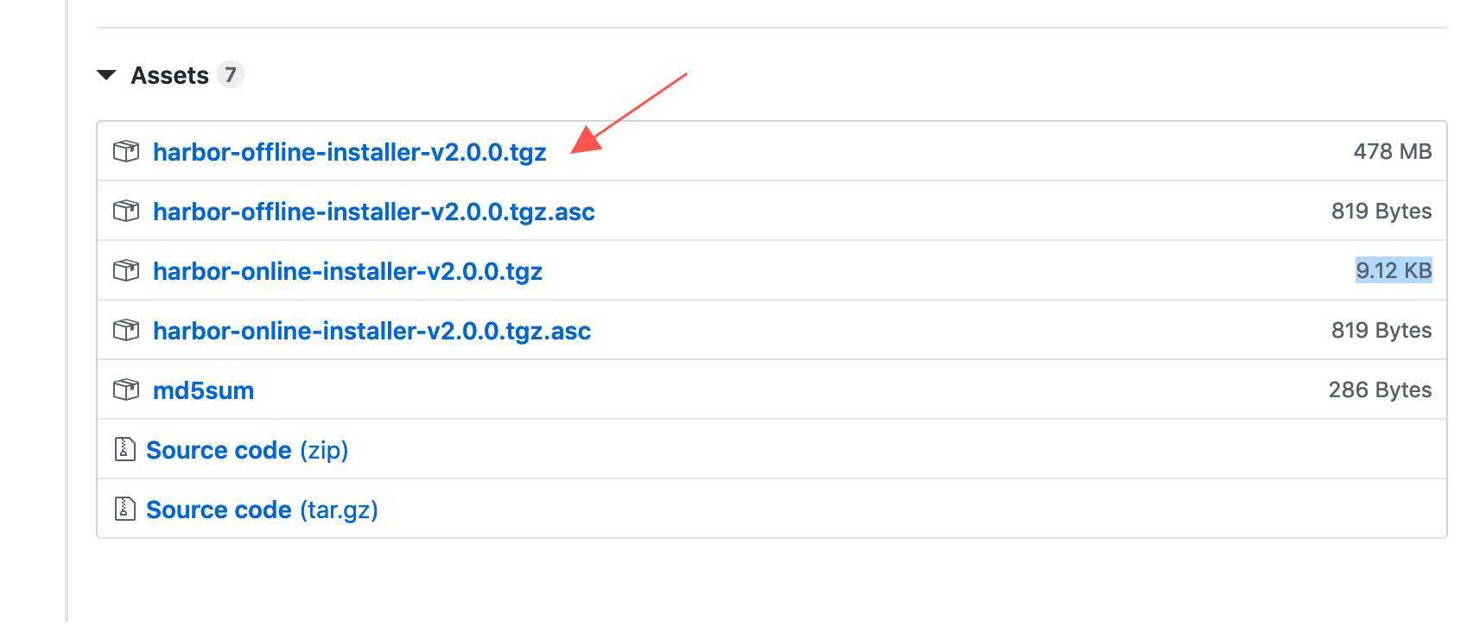The height and width of the screenshot is (627, 1467).
Task: Download harbor-online-installer-v2.0.0.tgz.asc signature file
Action: point(372,331)
